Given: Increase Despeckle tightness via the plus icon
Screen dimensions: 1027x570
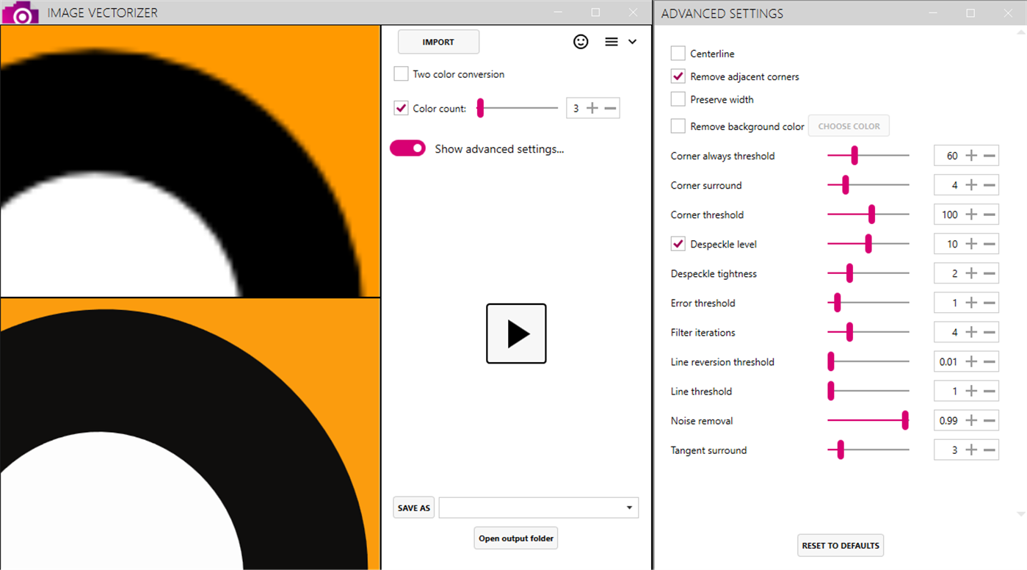Looking at the screenshot, I should 970,273.
